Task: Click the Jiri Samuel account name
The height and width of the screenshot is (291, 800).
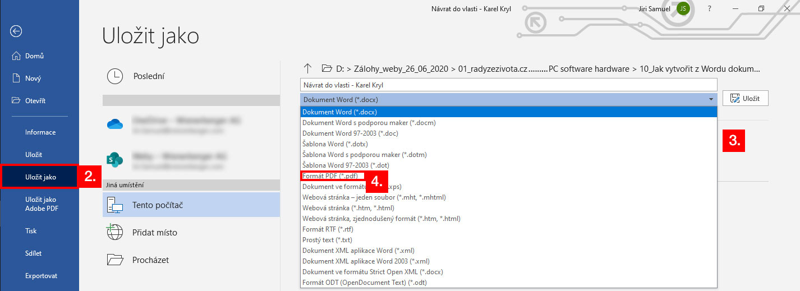Action: point(655,9)
